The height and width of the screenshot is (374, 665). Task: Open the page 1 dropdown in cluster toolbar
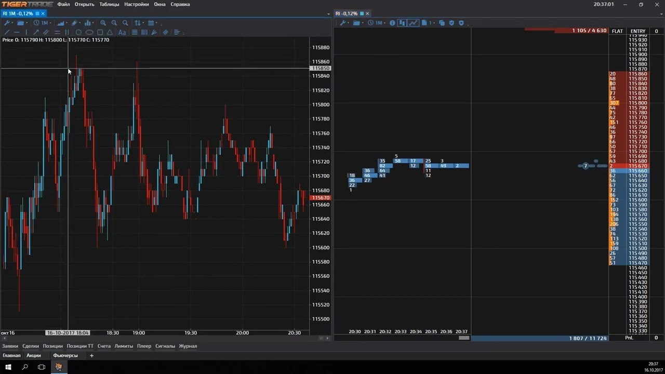429,23
